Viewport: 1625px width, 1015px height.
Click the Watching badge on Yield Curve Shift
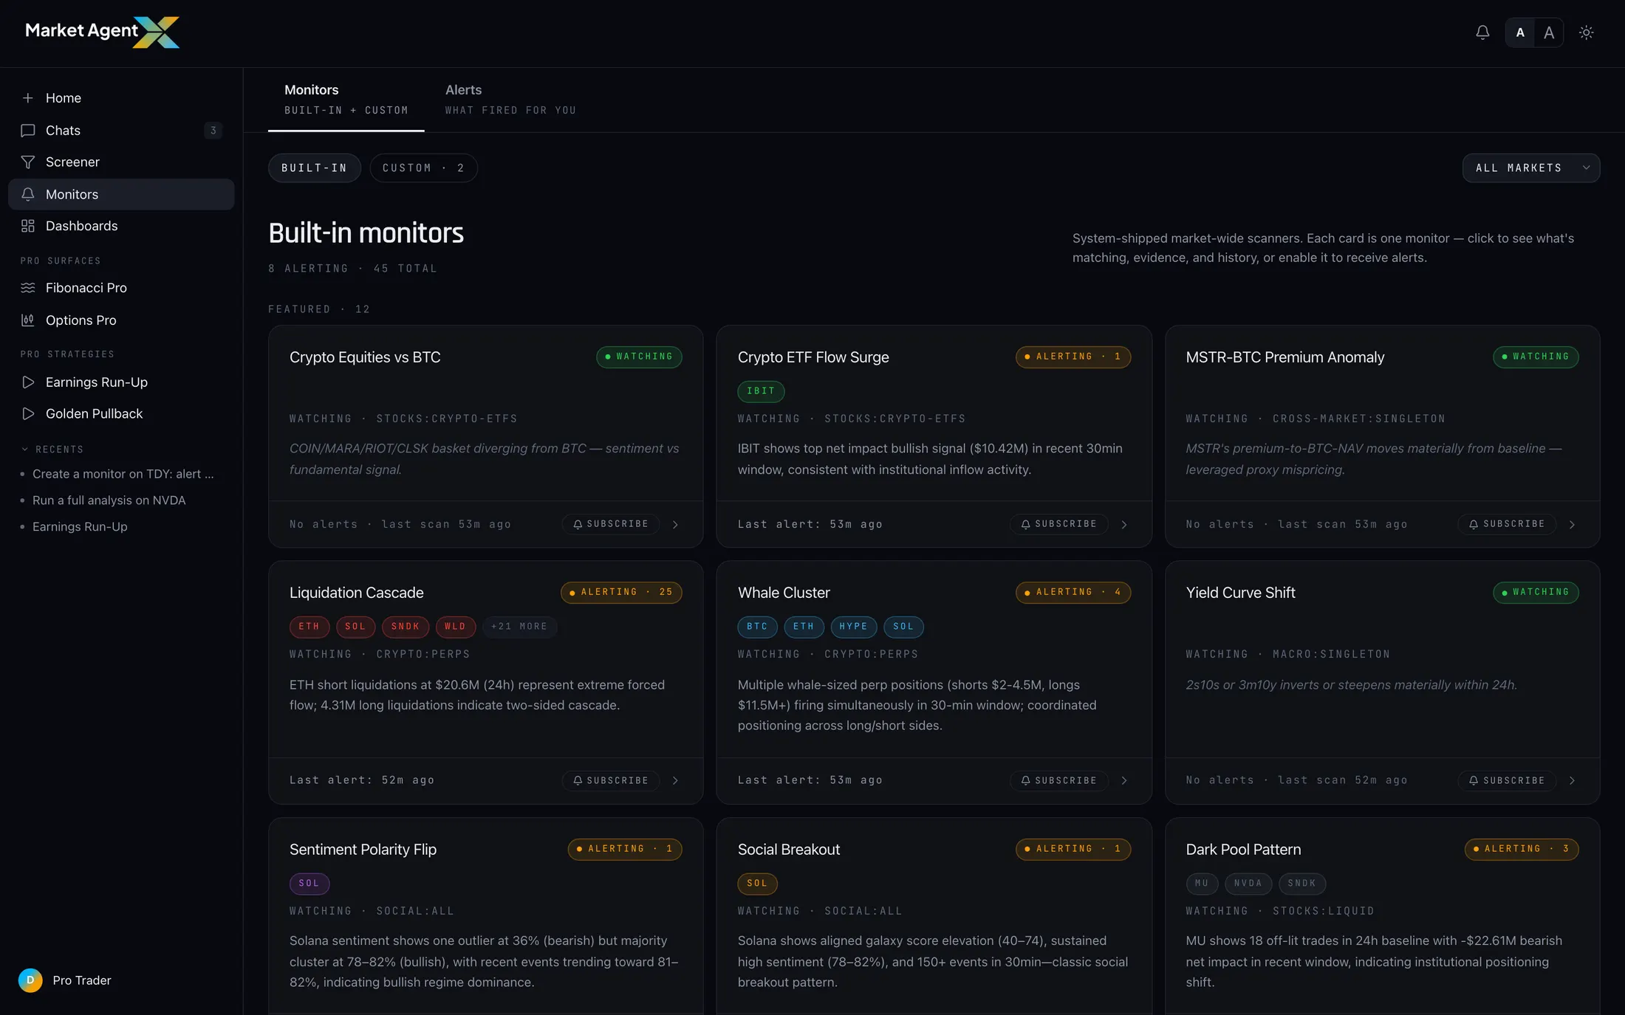coord(1536,592)
